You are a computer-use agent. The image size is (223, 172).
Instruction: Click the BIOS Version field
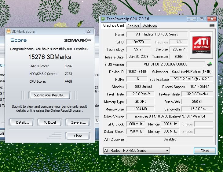[x=166, y=64]
